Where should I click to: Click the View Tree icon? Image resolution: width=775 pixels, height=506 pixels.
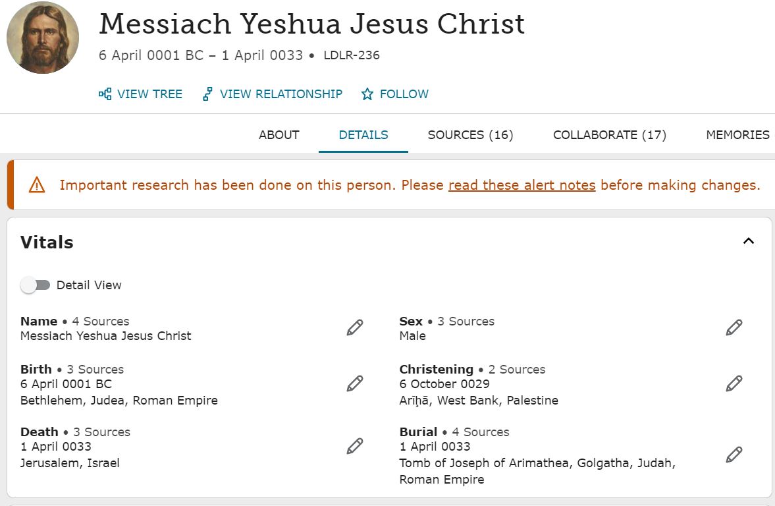105,94
